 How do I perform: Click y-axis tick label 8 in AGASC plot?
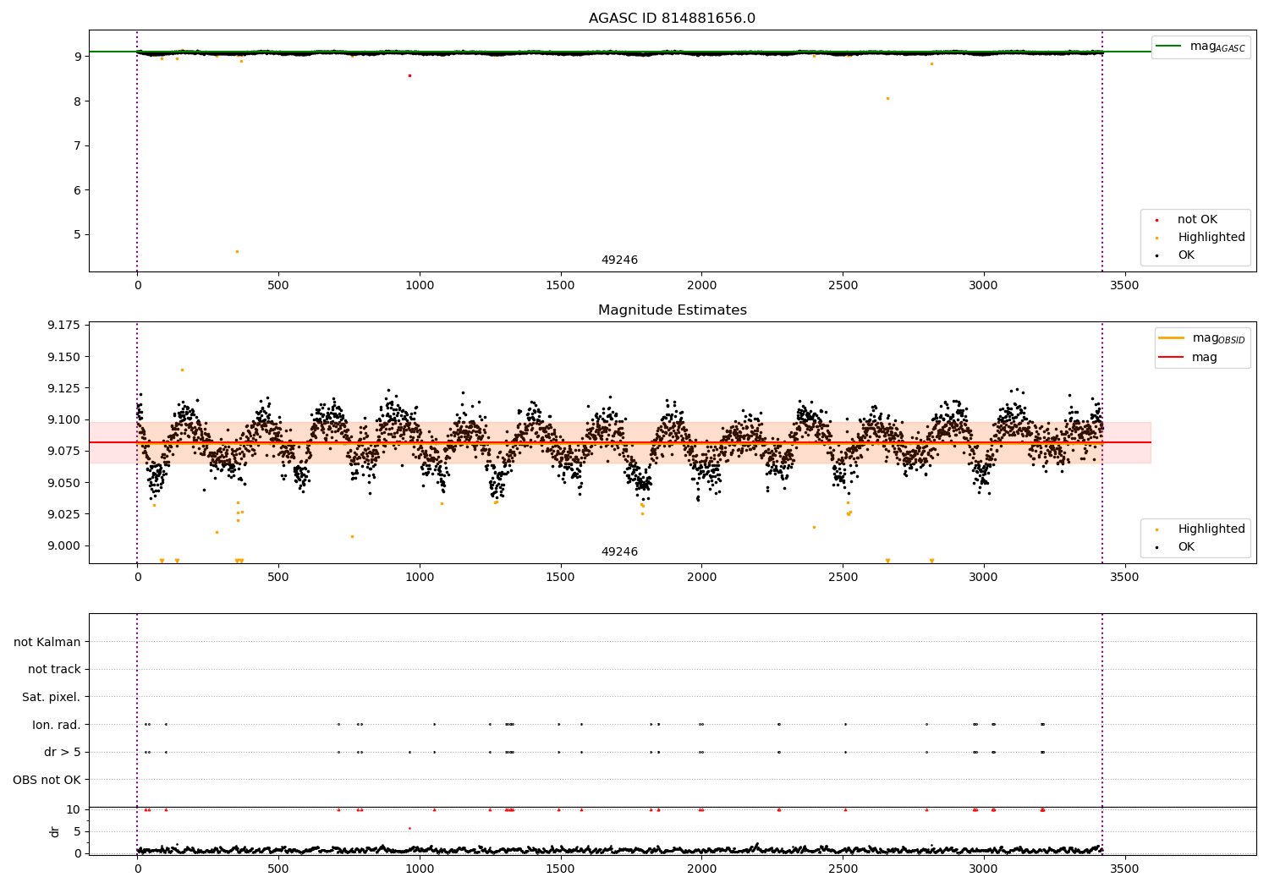tap(77, 101)
